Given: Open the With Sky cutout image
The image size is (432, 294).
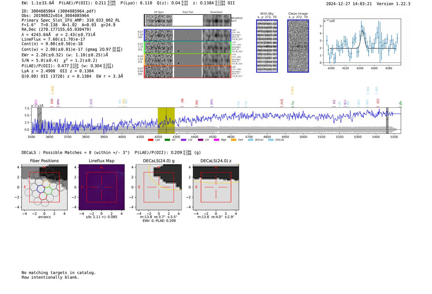Looking at the screenshot, I should point(267,46).
